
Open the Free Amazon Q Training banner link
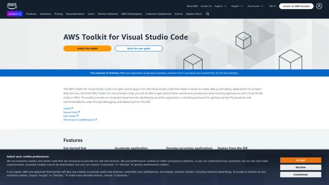[x=164, y=73]
